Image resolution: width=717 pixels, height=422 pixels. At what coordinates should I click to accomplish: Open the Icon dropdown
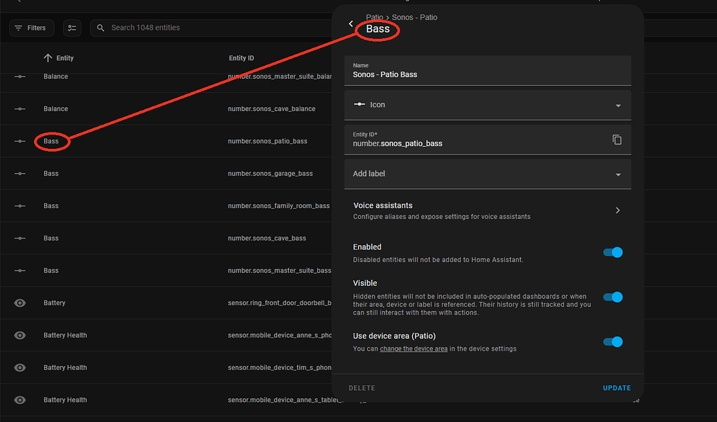tap(617, 104)
